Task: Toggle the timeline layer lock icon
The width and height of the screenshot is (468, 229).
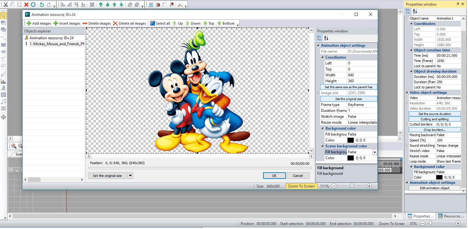Action: pos(17,170)
